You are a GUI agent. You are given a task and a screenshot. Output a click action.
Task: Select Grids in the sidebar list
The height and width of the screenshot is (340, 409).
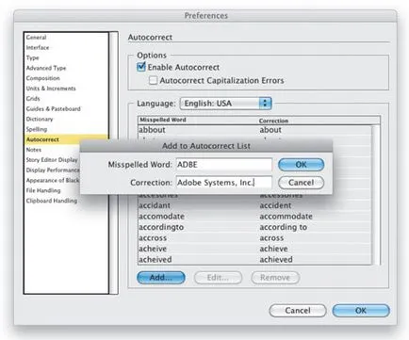pyautogui.click(x=66, y=99)
